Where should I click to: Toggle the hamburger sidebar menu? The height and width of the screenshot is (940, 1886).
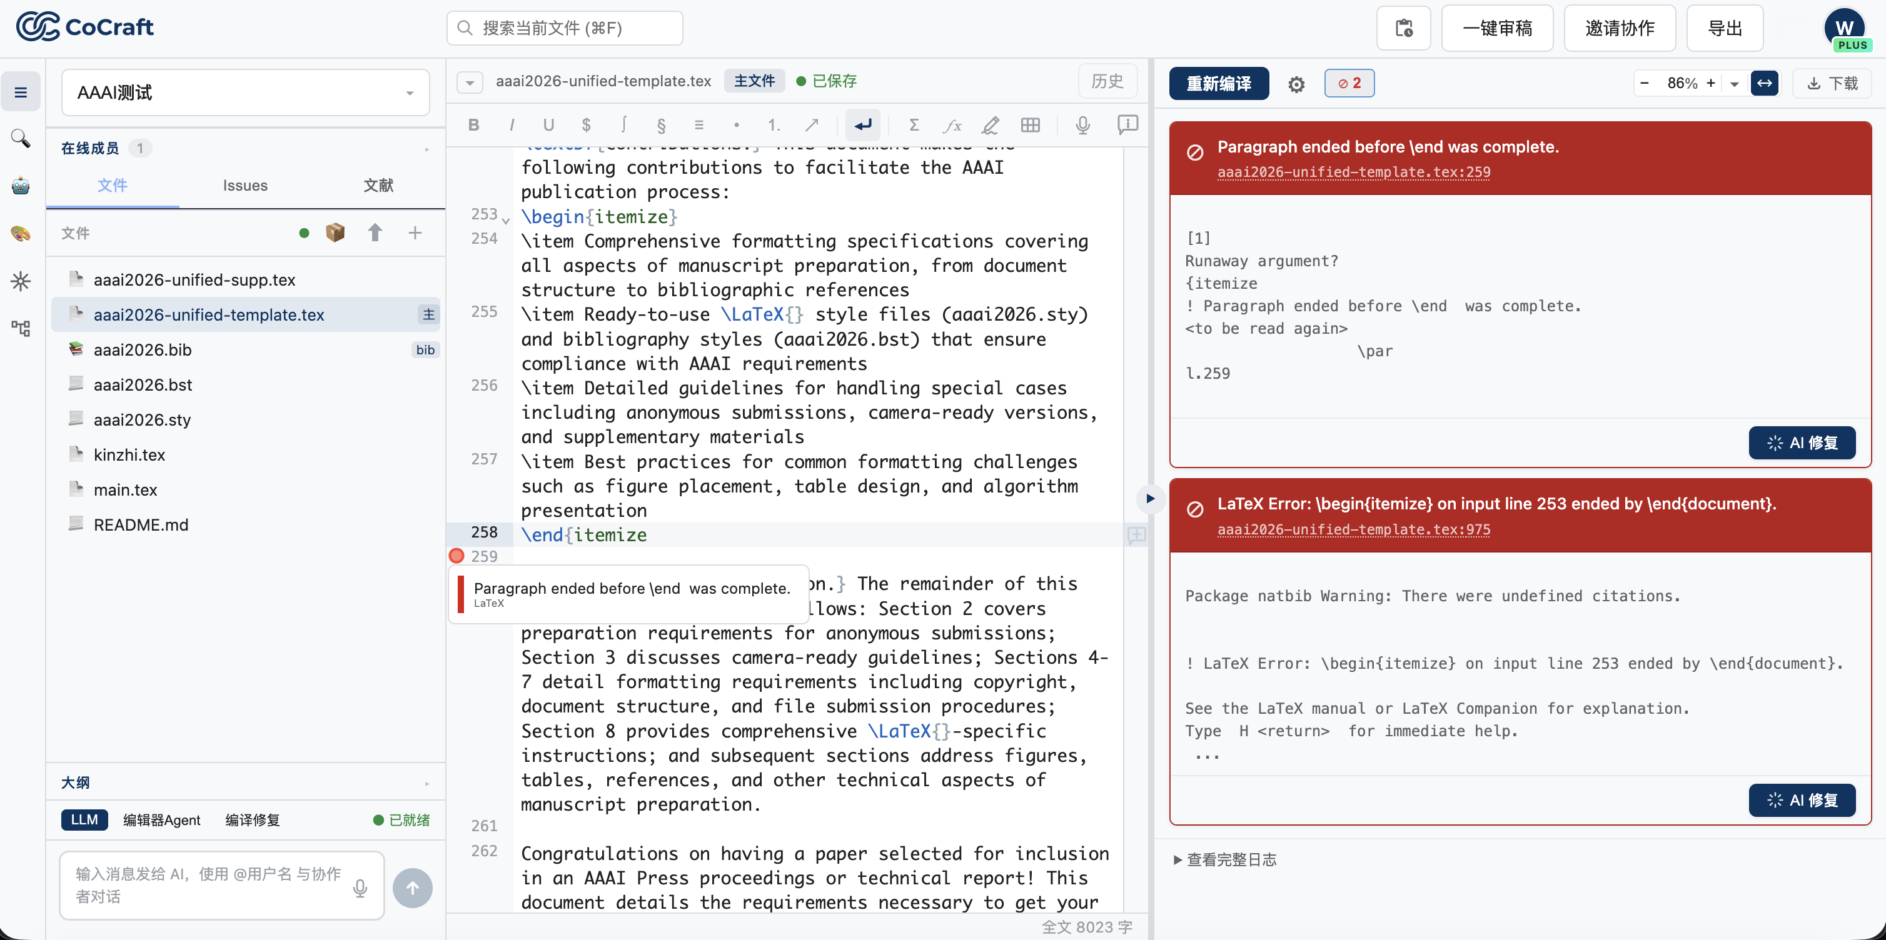click(21, 92)
